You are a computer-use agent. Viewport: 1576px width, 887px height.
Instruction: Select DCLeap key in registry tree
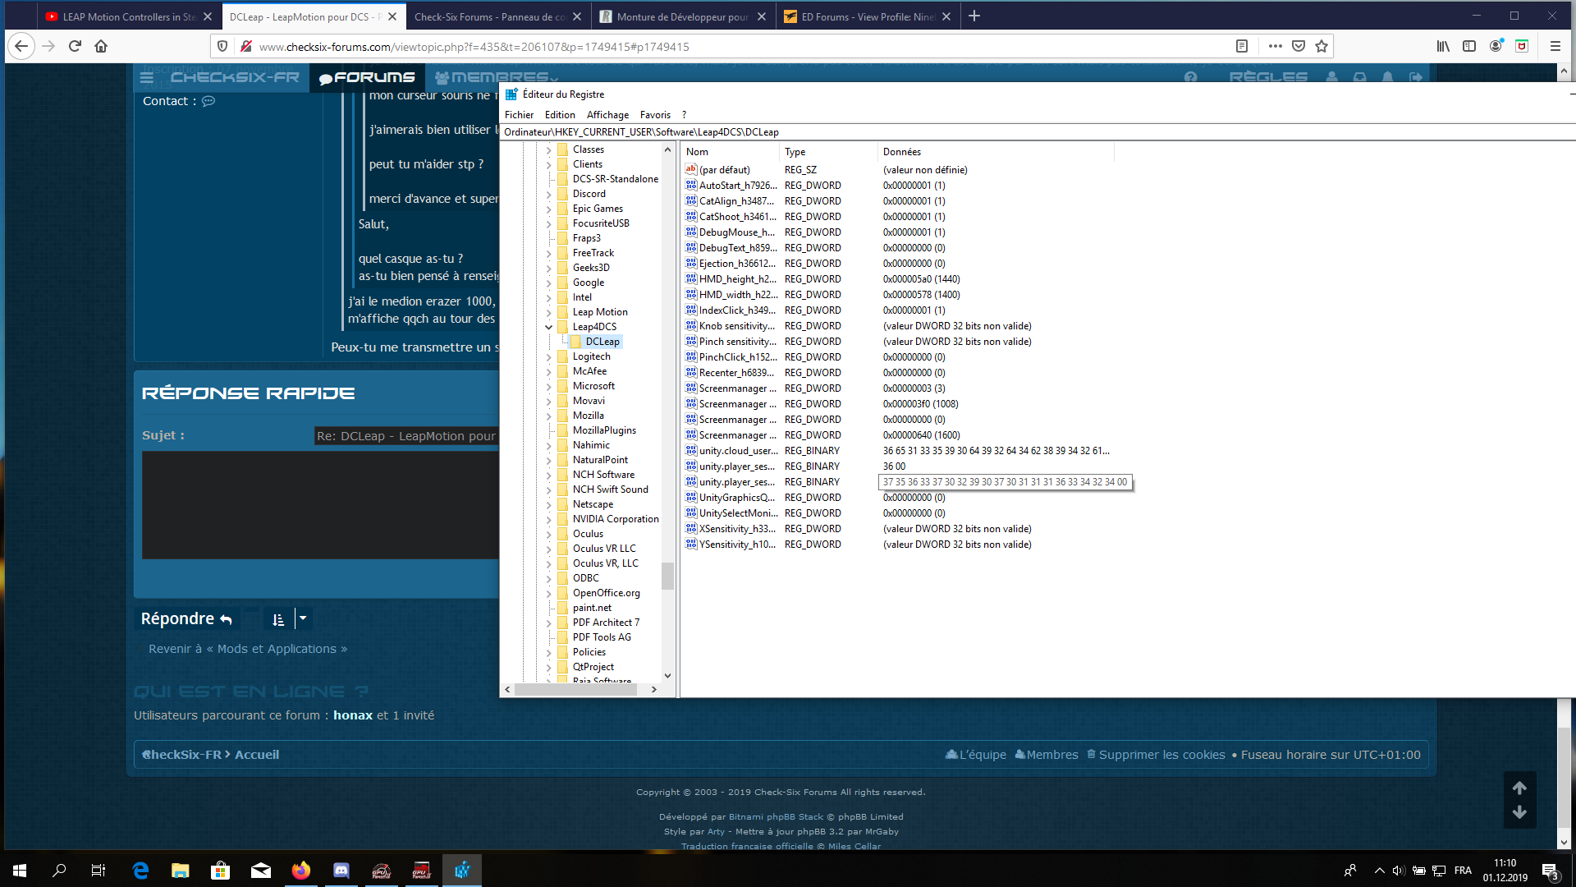(x=602, y=342)
